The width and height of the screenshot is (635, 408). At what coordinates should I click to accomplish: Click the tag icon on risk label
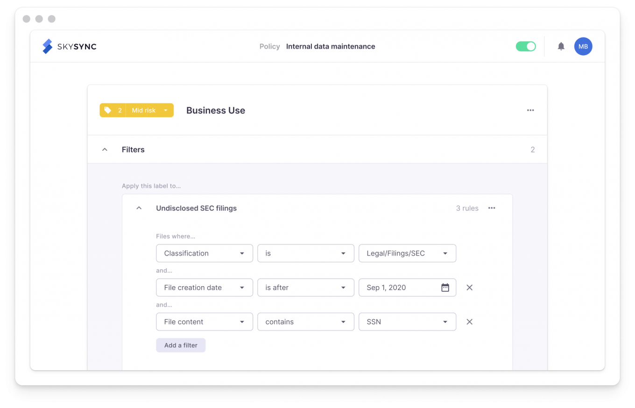[x=108, y=110]
